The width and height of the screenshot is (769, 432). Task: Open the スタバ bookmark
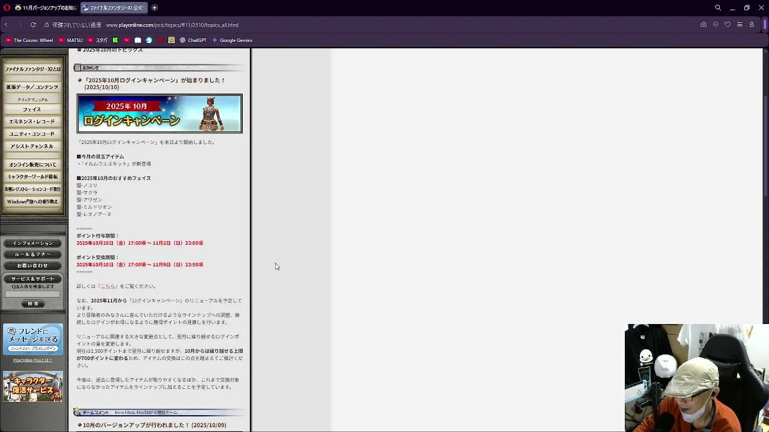point(97,40)
